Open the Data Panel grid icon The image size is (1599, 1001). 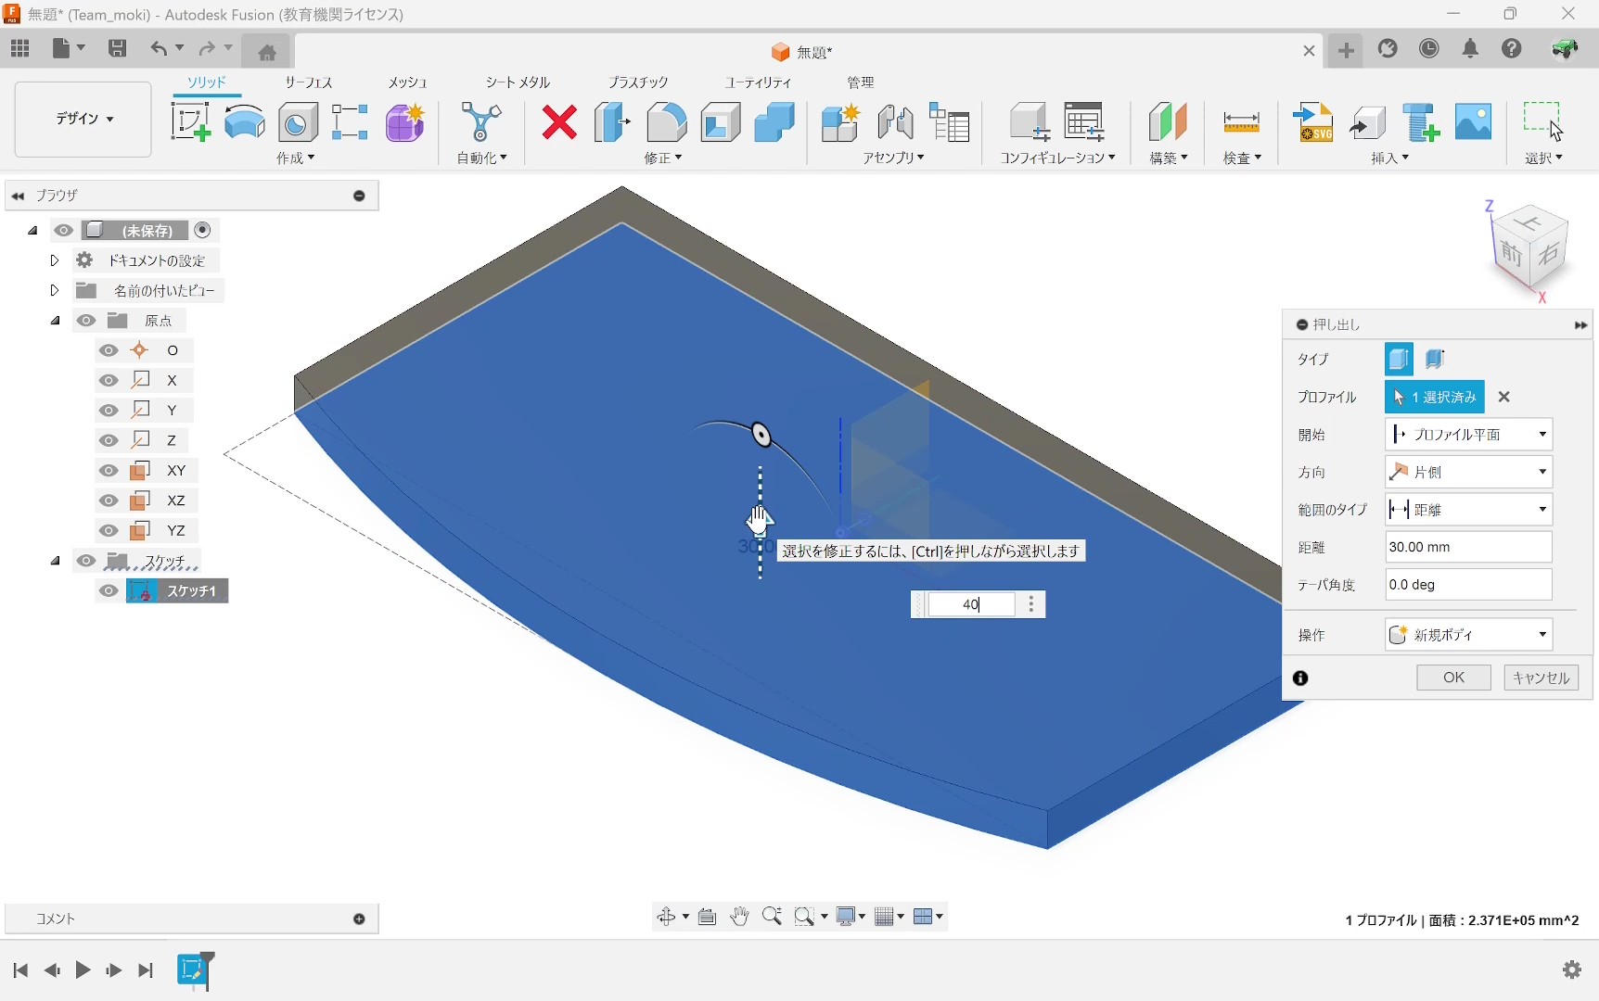coord(20,48)
